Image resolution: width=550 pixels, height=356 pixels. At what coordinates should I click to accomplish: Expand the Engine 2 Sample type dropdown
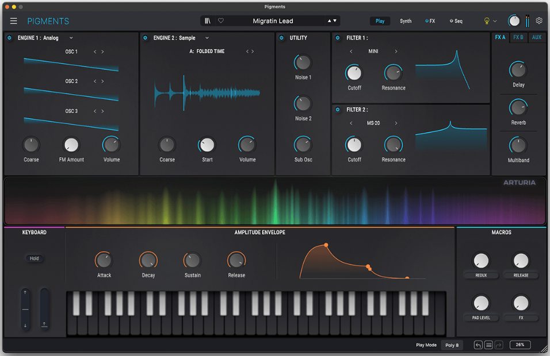(x=207, y=38)
